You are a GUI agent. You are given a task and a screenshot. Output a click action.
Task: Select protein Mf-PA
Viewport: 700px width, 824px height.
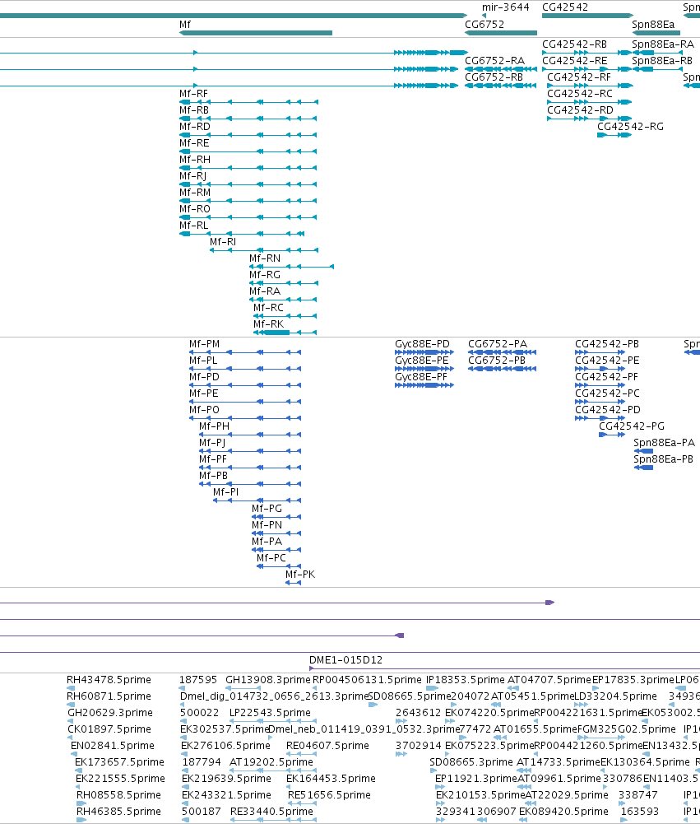[267, 542]
